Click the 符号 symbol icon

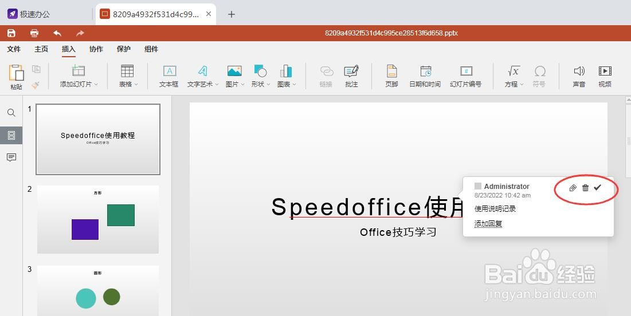[540, 71]
